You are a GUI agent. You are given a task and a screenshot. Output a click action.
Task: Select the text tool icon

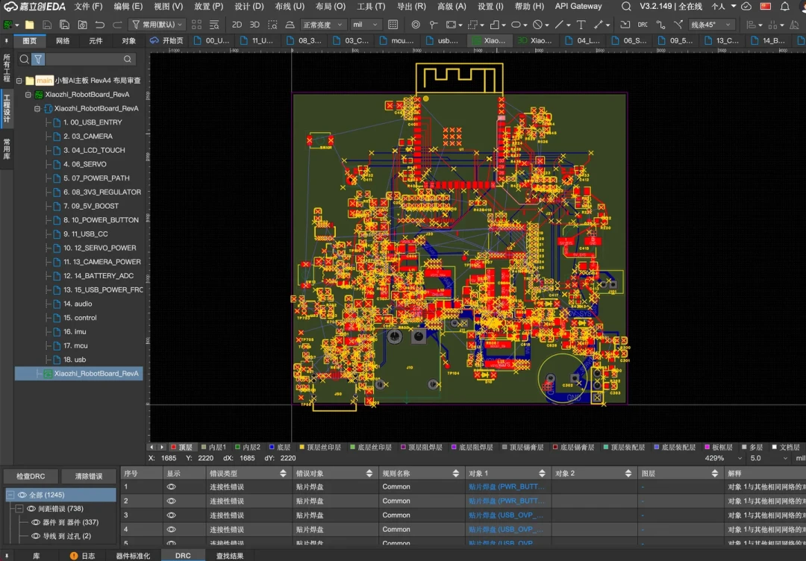click(x=581, y=25)
